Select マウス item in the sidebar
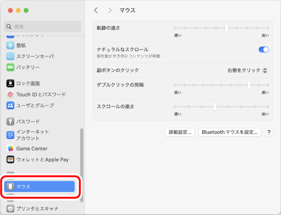 point(39,186)
